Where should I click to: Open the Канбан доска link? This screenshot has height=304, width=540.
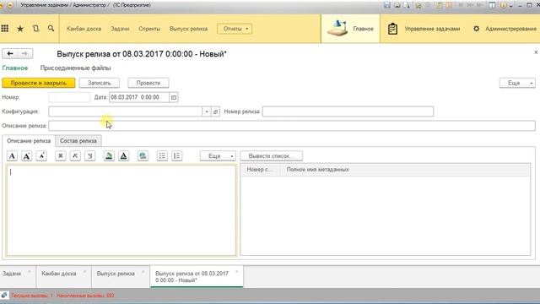click(84, 29)
